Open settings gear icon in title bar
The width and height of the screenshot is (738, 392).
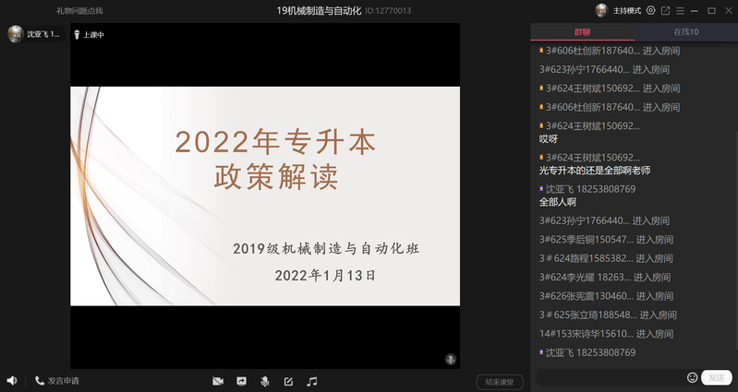[650, 10]
